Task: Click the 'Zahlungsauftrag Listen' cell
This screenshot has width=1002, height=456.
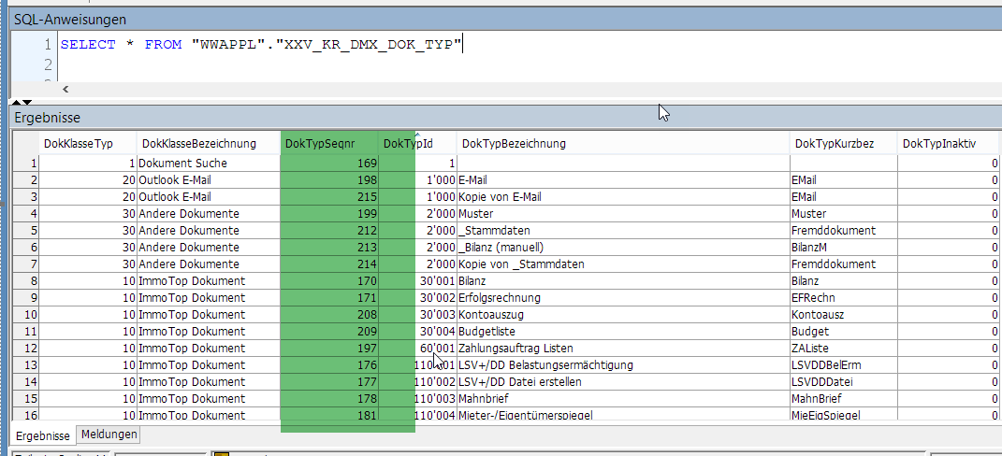Action: point(623,349)
